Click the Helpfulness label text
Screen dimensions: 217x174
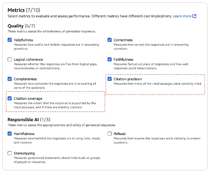tap(23, 40)
